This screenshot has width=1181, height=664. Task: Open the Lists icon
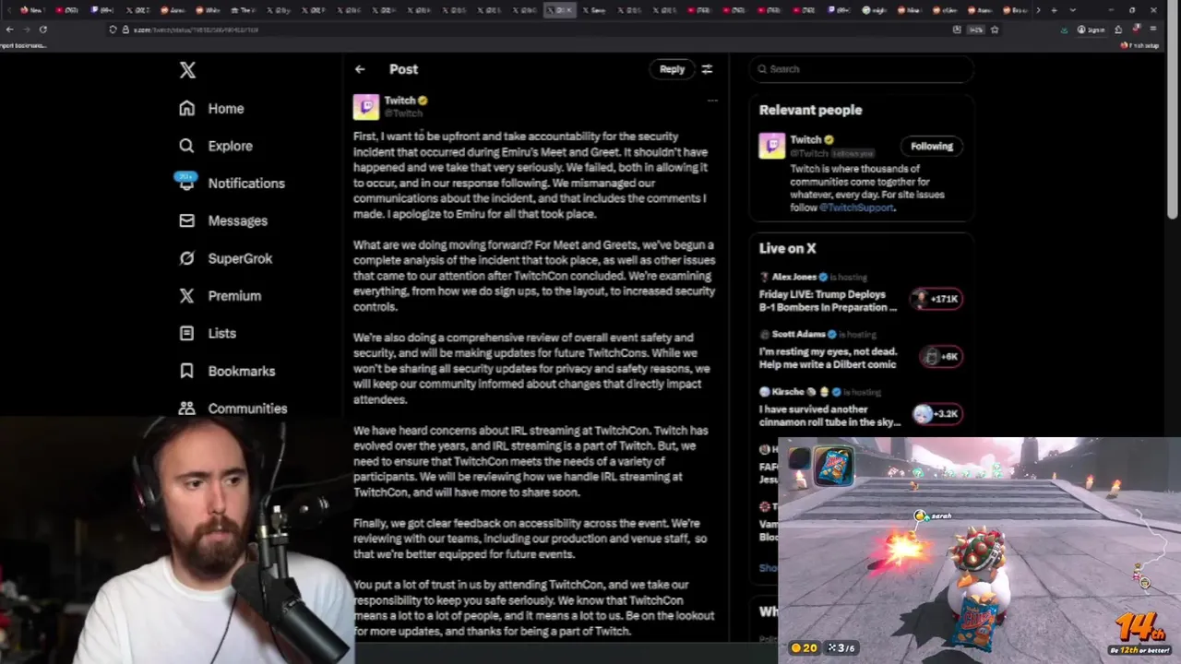click(x=187, y=333)
